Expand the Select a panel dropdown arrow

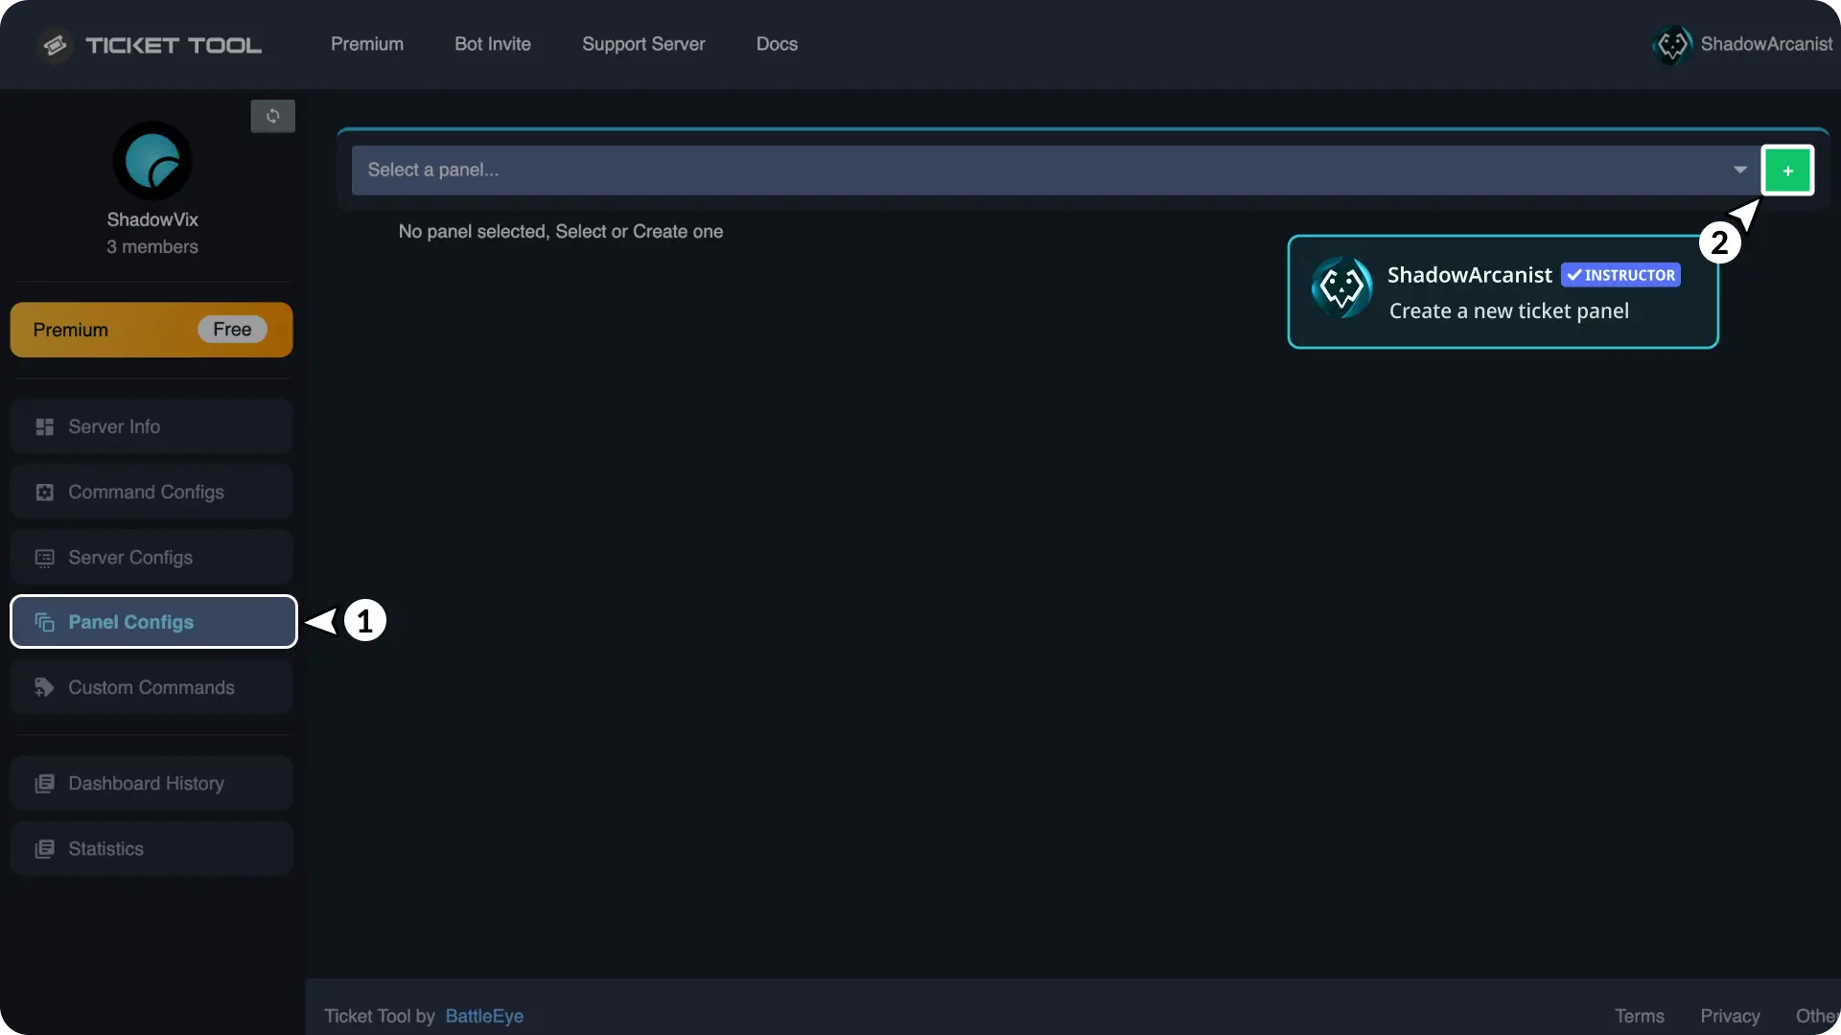coord(1739,170)
